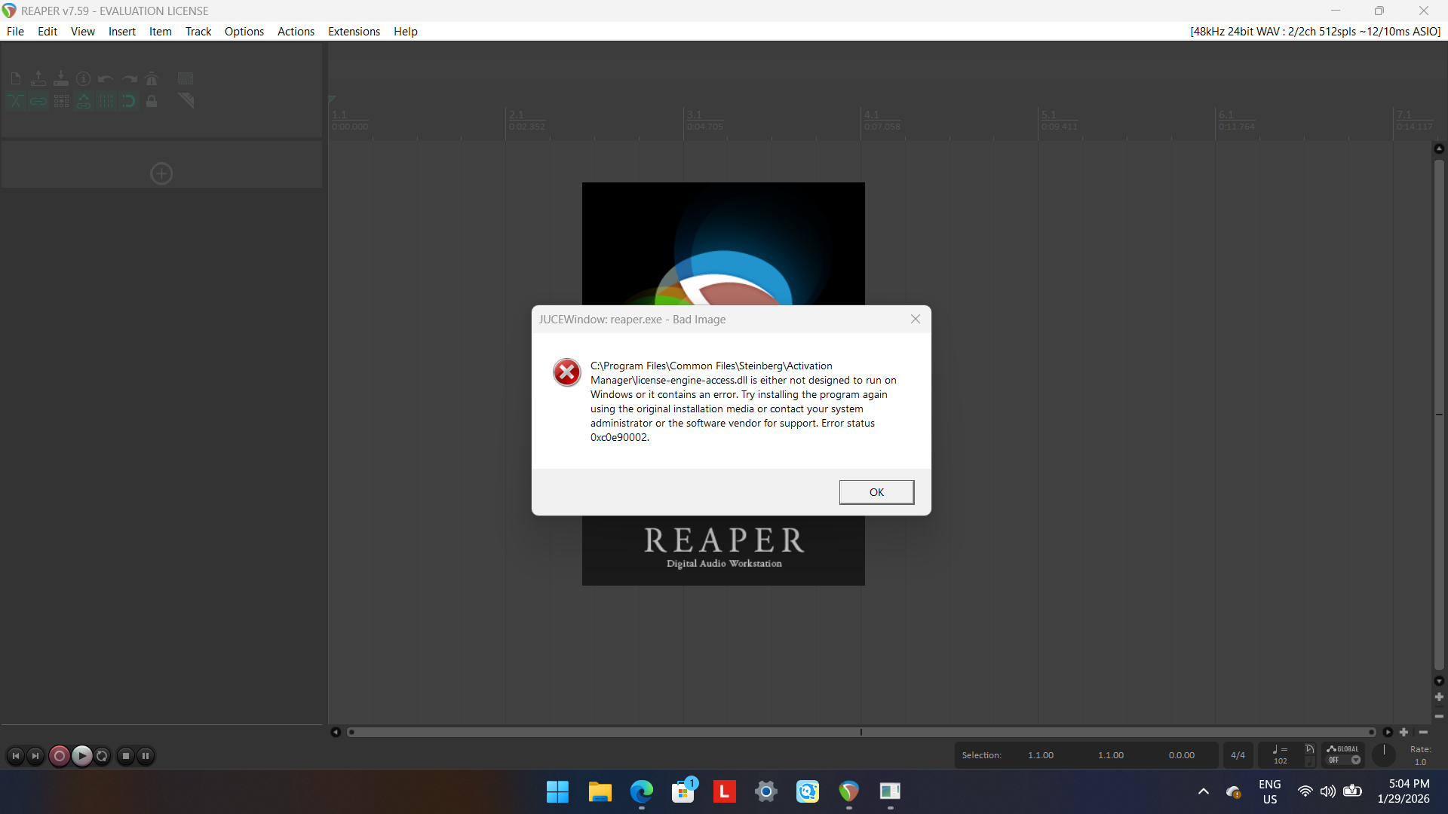Click the REAPER icon in taskbar
This screenshot has width=1448, height=814.
[x=848, y=791]
